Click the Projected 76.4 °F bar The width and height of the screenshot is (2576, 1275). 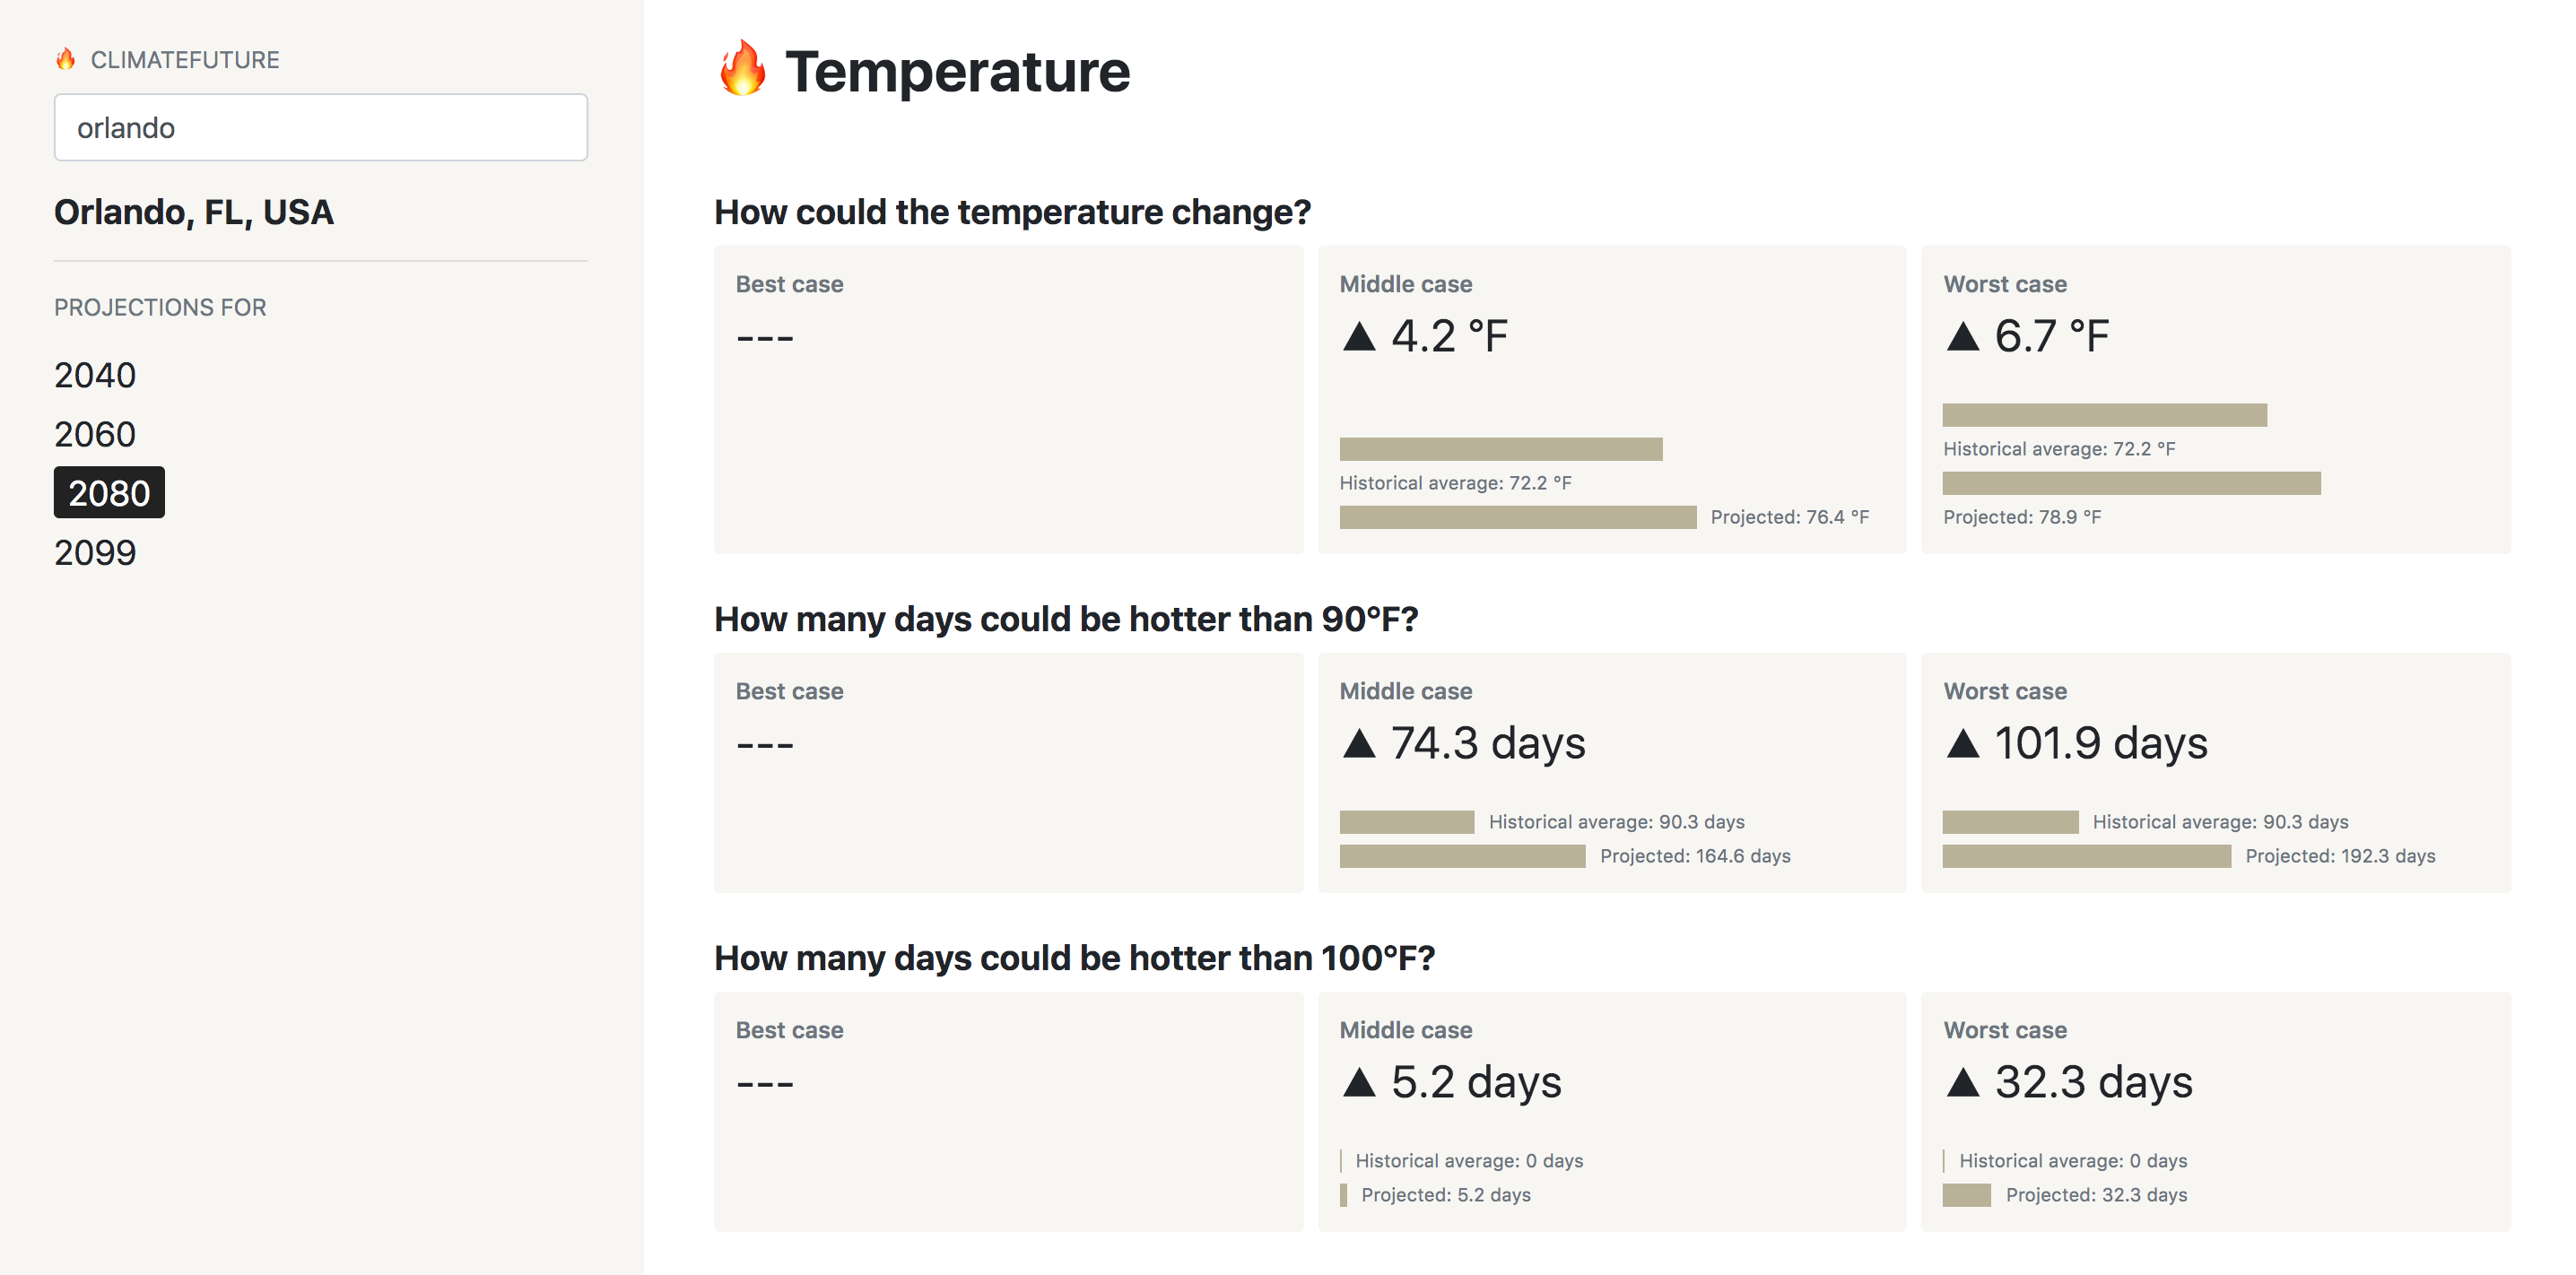tap(1517, 517)
